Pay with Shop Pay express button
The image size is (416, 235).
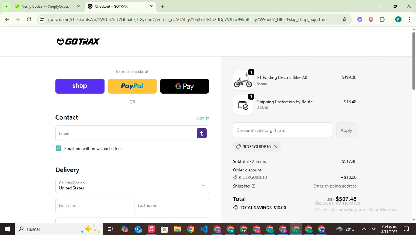pyautogui.click(x=80, y=86)
